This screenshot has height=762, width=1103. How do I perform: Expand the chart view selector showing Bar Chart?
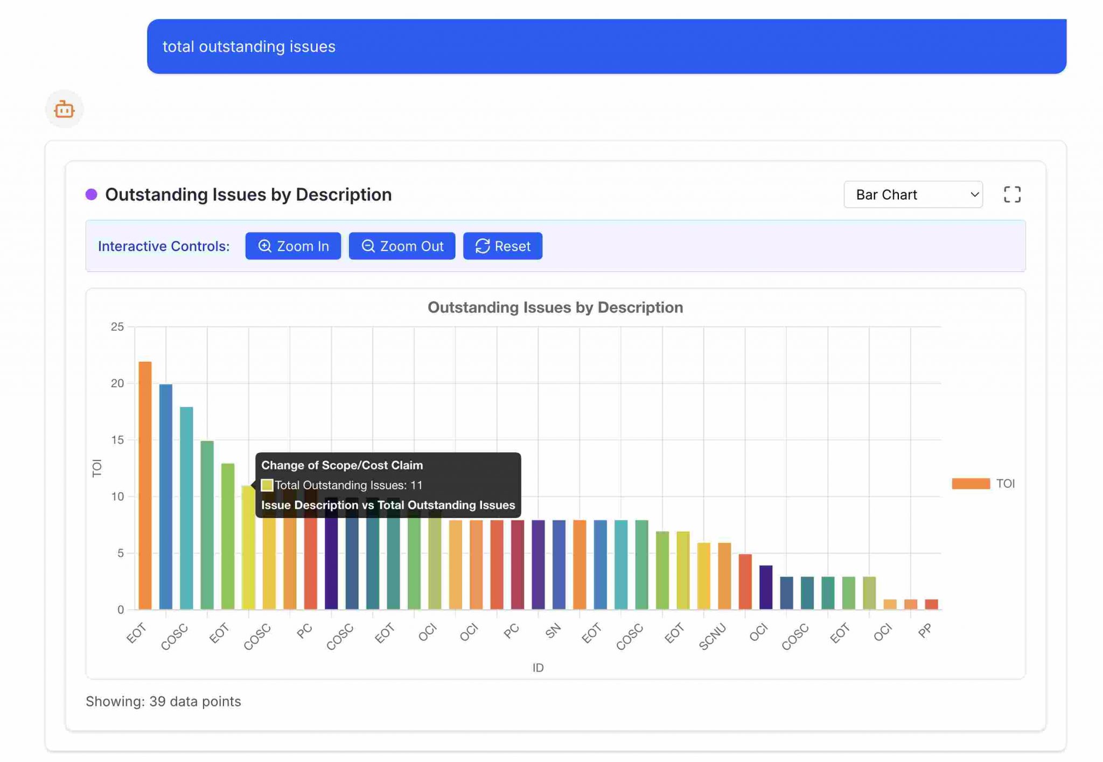coord(913,194)
